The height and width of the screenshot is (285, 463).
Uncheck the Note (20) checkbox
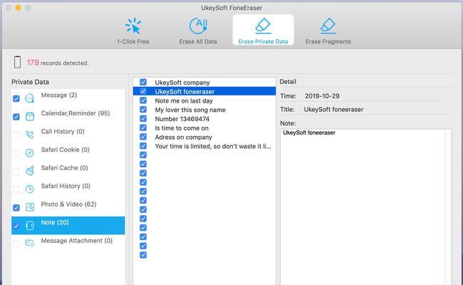click(16, 226)
